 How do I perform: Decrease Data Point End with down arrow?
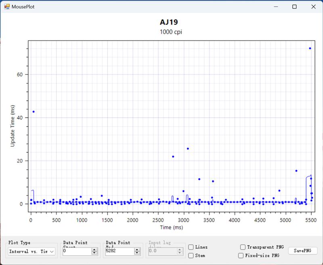tap(137, 253)
